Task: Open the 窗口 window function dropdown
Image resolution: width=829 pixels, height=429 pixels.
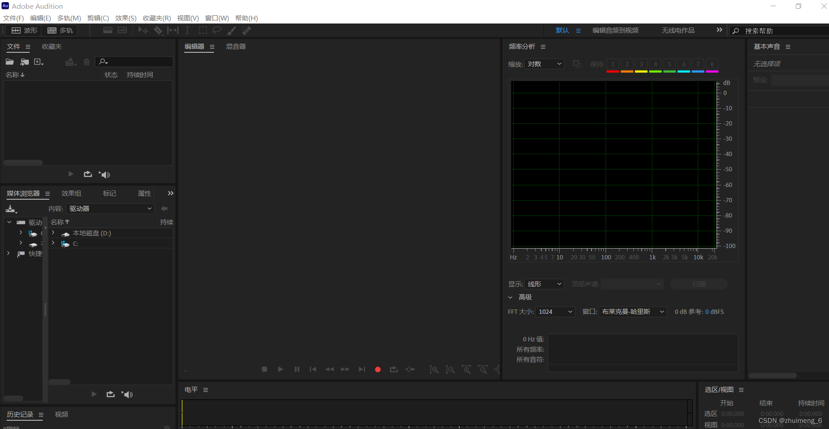Action: (x=632, y=311)
